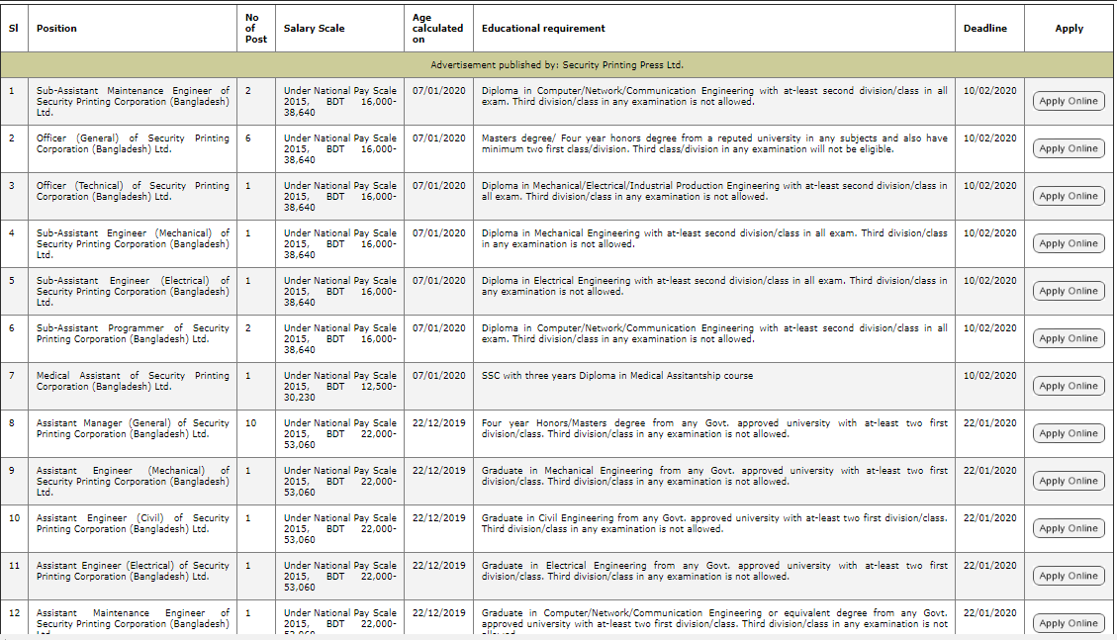Viewport: 1117px width, 640px height.
Task: Select Assistant Engineer (Electrical) position text
Action: (x=133, y=571)
